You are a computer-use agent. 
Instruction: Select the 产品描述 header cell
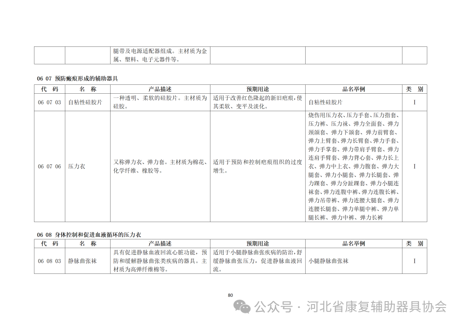[x=161, y=89]
